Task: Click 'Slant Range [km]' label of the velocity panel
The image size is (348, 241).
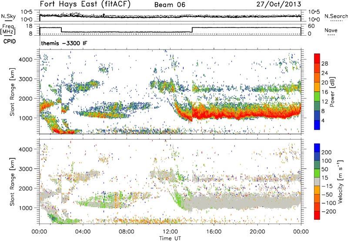Action: coord(12,181)
